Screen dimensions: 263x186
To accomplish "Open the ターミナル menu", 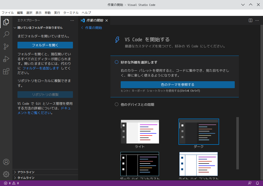I will pyautogui.click(x=71, y=13).
